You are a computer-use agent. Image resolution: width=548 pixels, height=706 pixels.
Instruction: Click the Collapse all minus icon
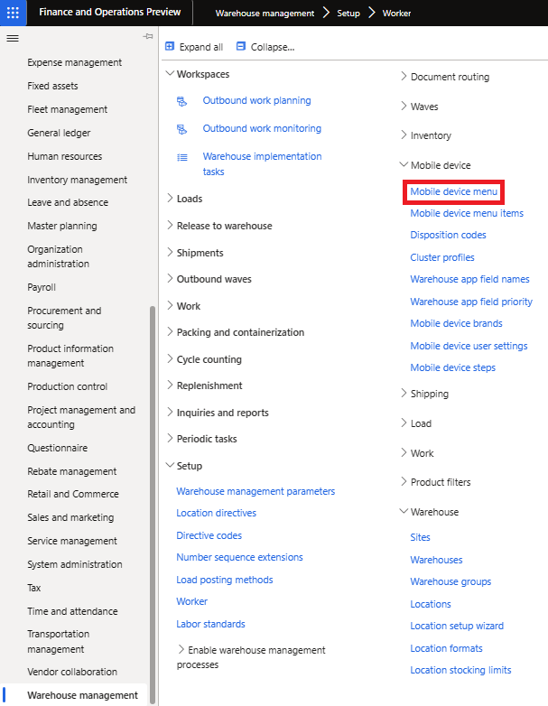tap(241, 46)
